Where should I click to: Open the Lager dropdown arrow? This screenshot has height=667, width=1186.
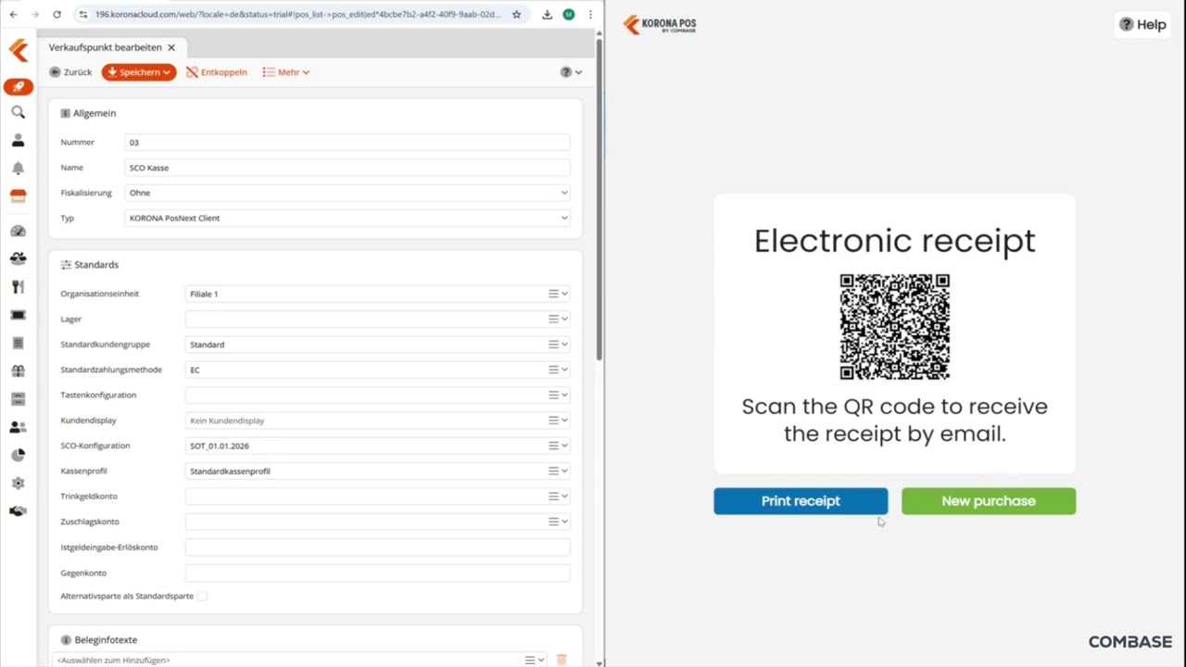click(564, 319)
